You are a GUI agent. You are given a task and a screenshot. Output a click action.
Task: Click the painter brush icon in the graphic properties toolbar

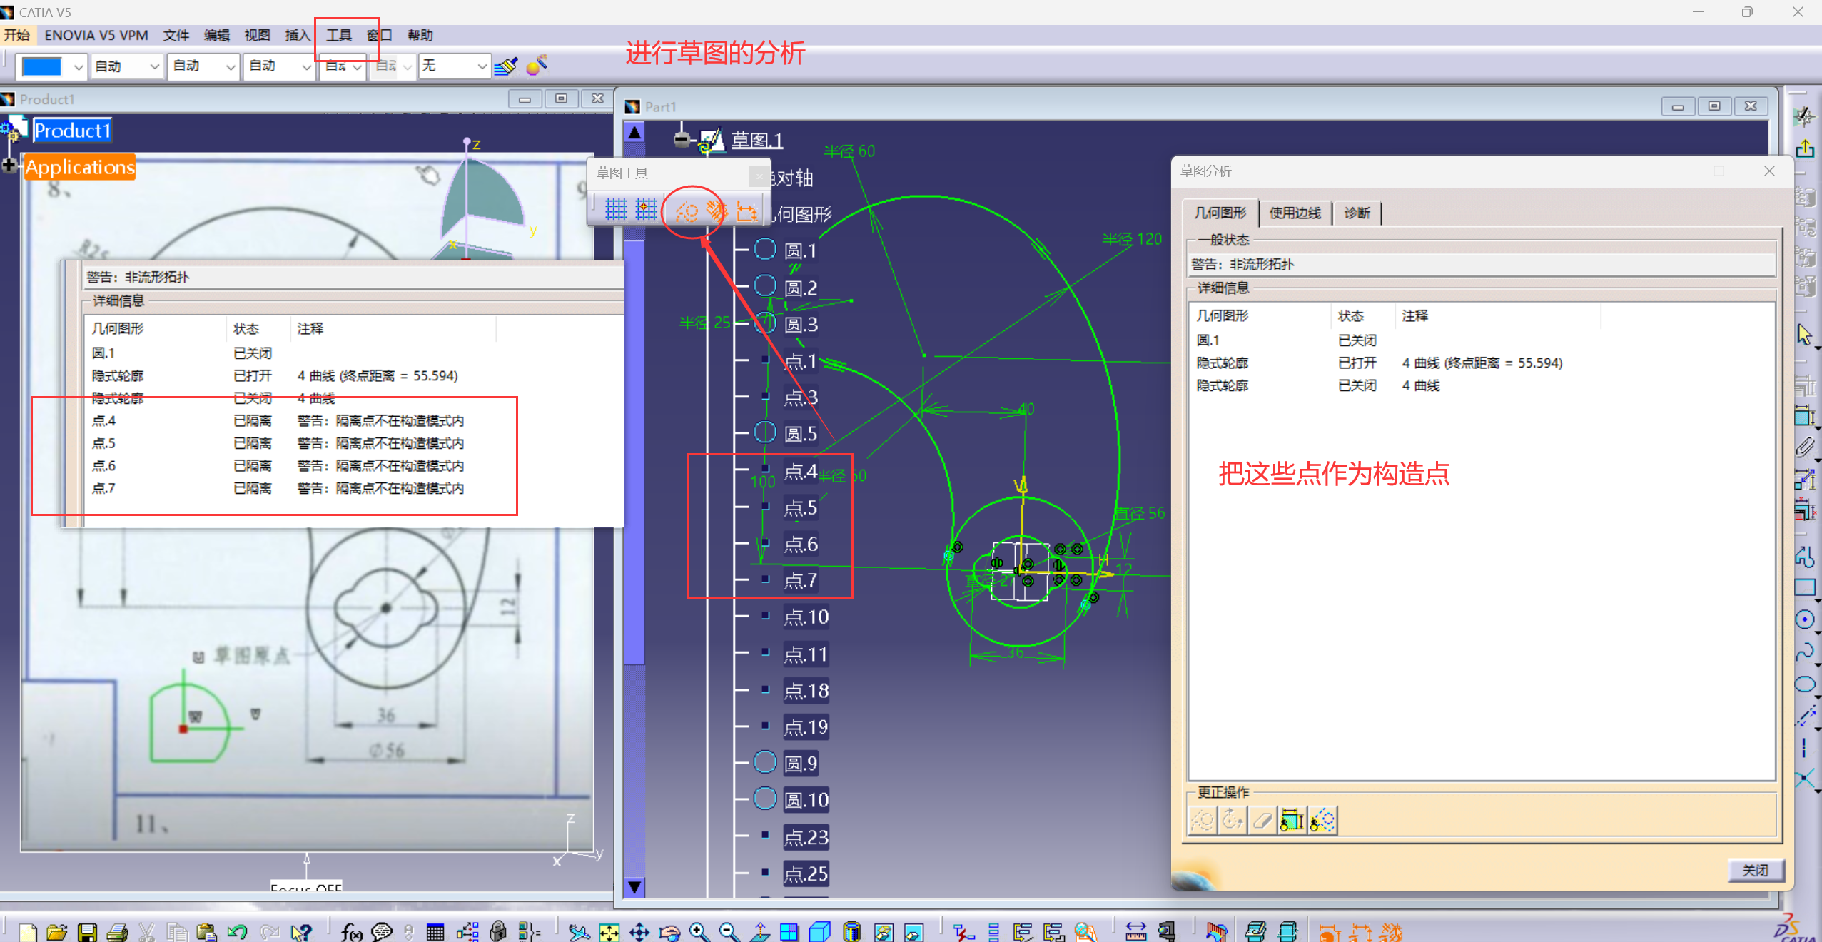tap(505, 66)
